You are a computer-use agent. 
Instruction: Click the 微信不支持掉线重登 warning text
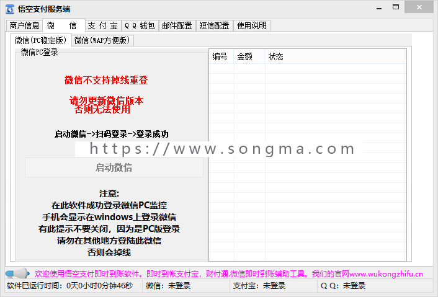tap(106, 81)
